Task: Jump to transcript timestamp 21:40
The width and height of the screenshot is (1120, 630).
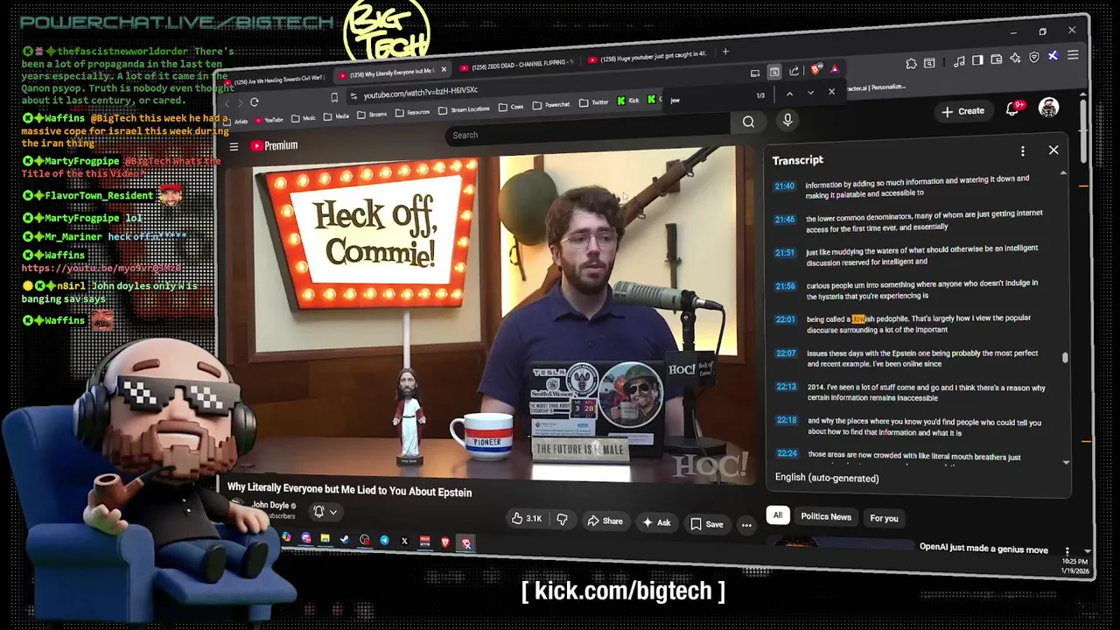Action: point(784,186)
